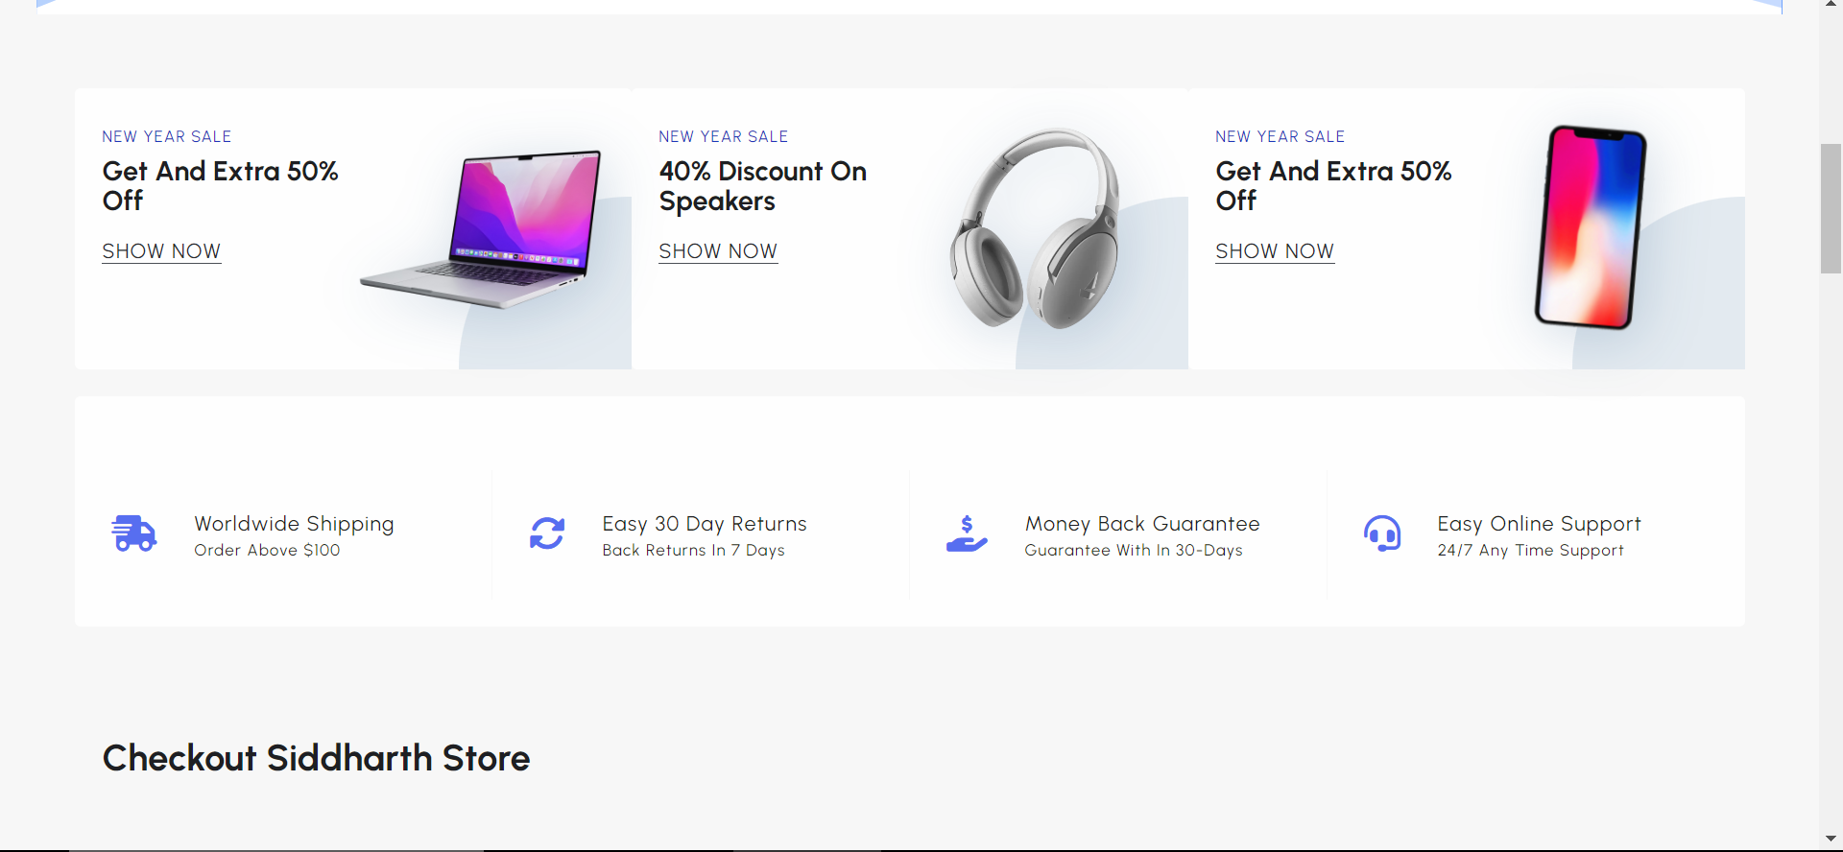Click the Money Back Guarantee hand icon

click(x=967, y=533)
